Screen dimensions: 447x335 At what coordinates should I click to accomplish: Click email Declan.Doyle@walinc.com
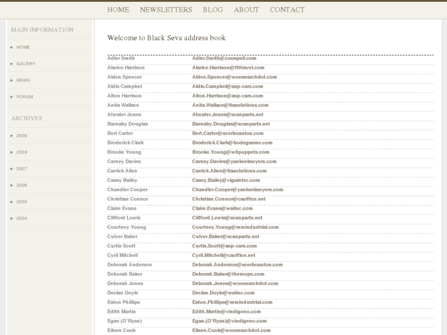(x=223, y=293)
